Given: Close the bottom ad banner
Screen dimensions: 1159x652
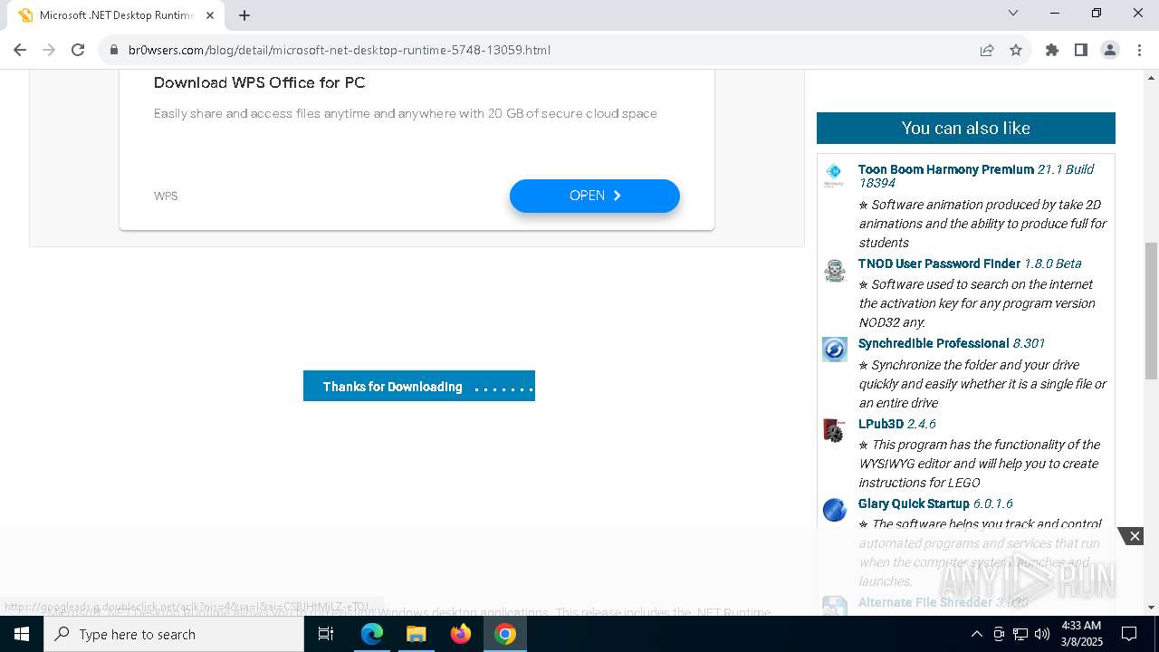Looking at the screenshot, I should [1134, 536].
